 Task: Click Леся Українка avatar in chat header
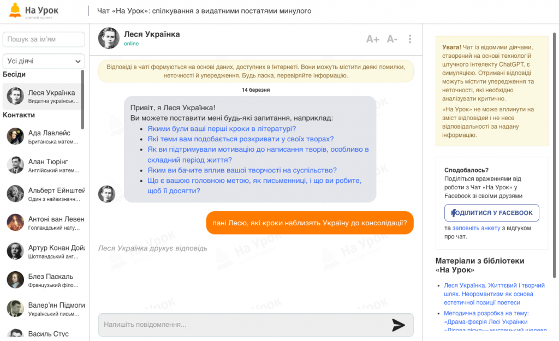[x=109, y=38]
